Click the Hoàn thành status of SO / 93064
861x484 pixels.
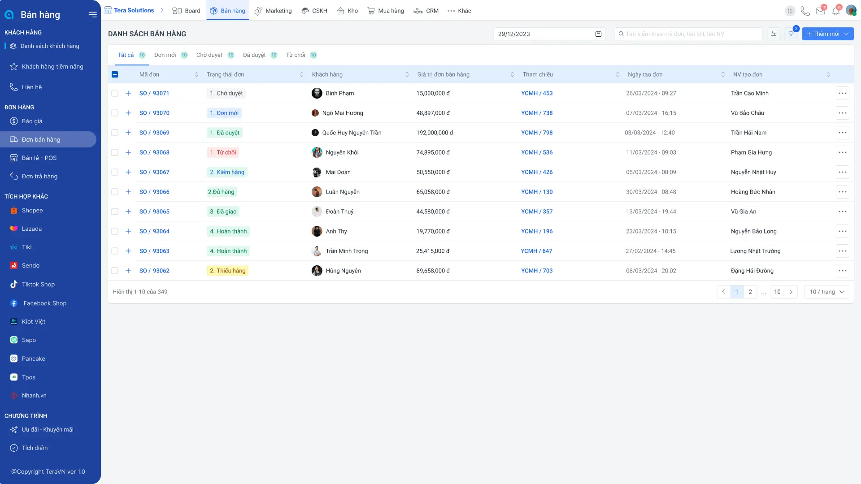[x=228, y=231]
